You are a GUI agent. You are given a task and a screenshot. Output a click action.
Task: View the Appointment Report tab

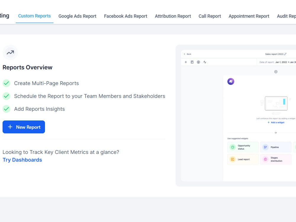(x=249, y=16)
